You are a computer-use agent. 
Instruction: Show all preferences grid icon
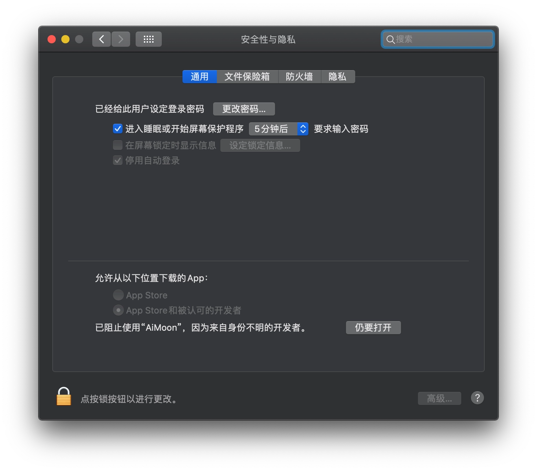click(x=149, y=39)
